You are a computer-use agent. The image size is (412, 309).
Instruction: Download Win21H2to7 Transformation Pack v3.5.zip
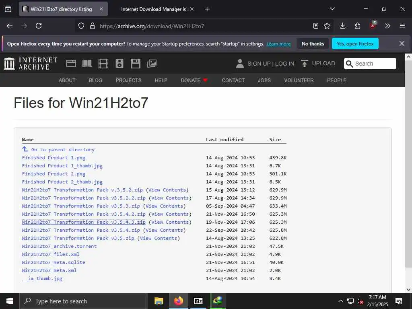point(78,238)
